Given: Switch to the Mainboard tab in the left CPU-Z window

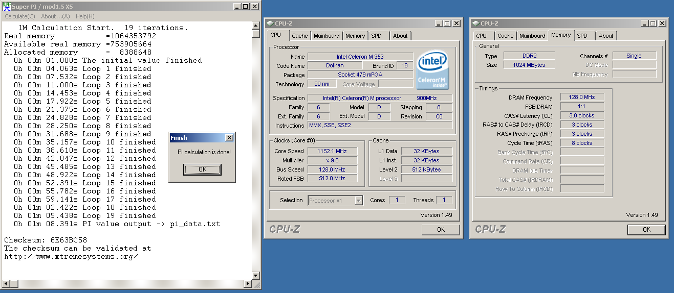Looking at the screenshot, I should coord(327,36).
